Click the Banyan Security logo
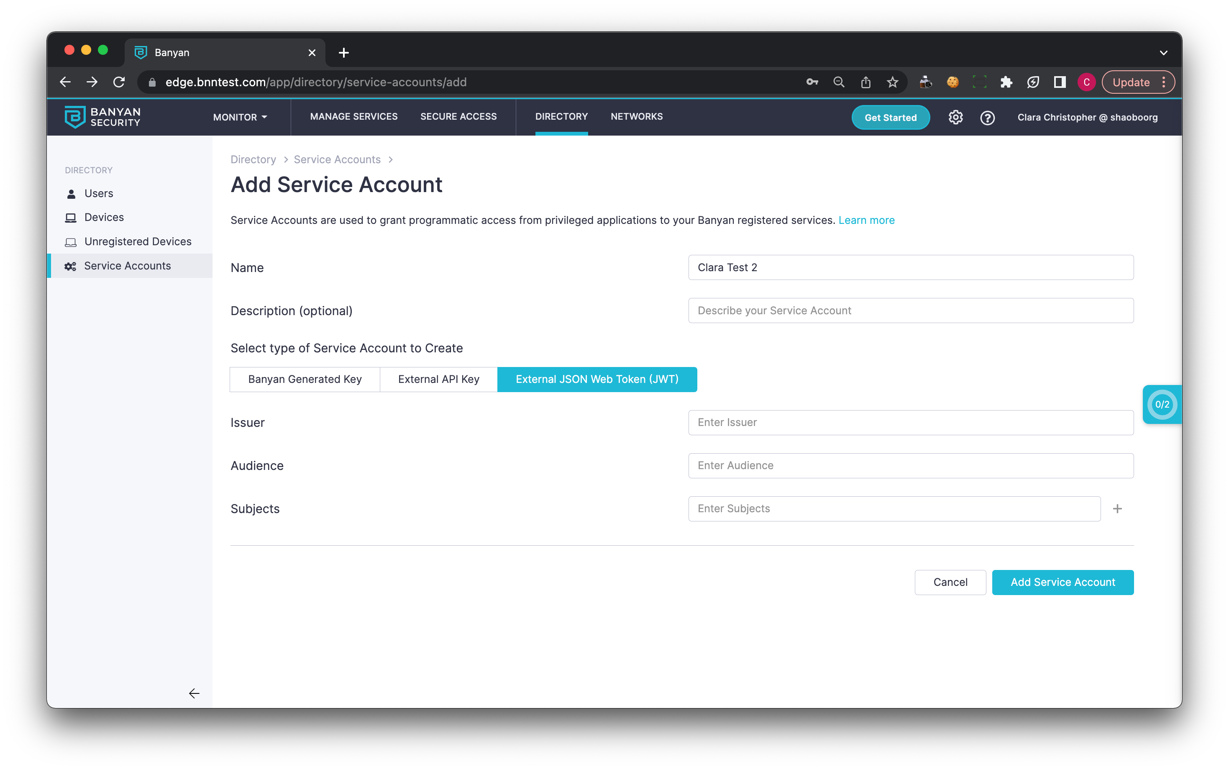 coord(103,117)
